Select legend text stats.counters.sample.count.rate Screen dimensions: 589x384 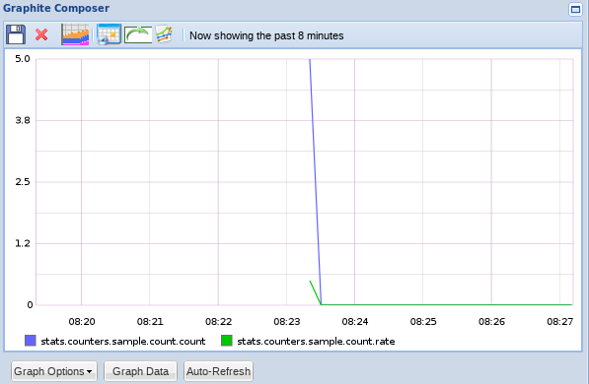click(x=316, y=342)
